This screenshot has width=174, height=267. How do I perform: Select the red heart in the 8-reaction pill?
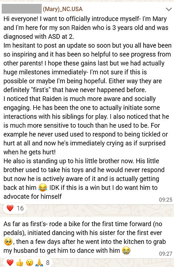click(10, 263)
